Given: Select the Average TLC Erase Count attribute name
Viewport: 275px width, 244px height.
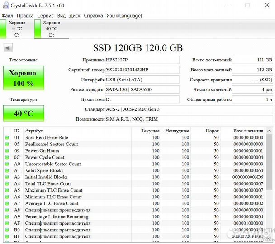Looking at the screenshot, I should pyautogui.click(x=52, y=203).
